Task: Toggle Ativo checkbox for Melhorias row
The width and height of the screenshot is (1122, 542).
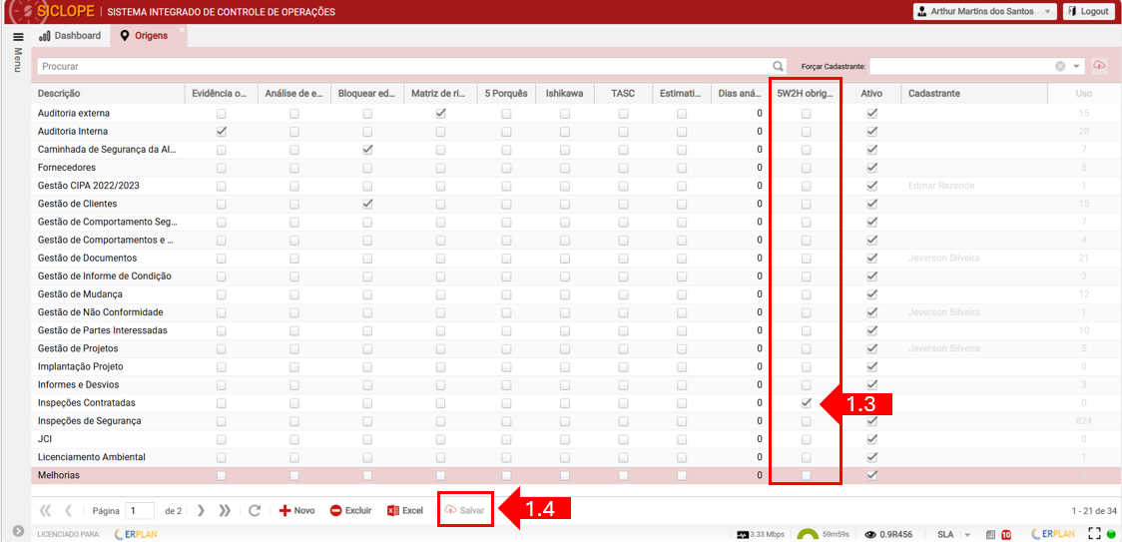Action: pos(871,475)
